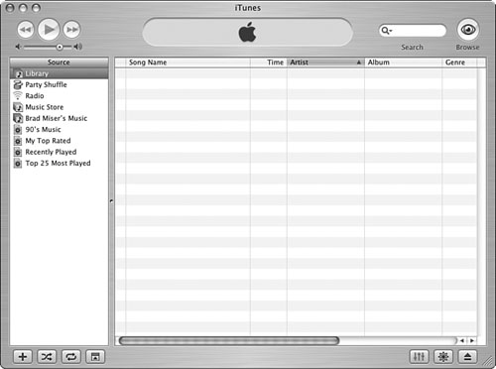
Task: Click the Brad Miser's Music shared icon
Action: (x=18, y=118)
